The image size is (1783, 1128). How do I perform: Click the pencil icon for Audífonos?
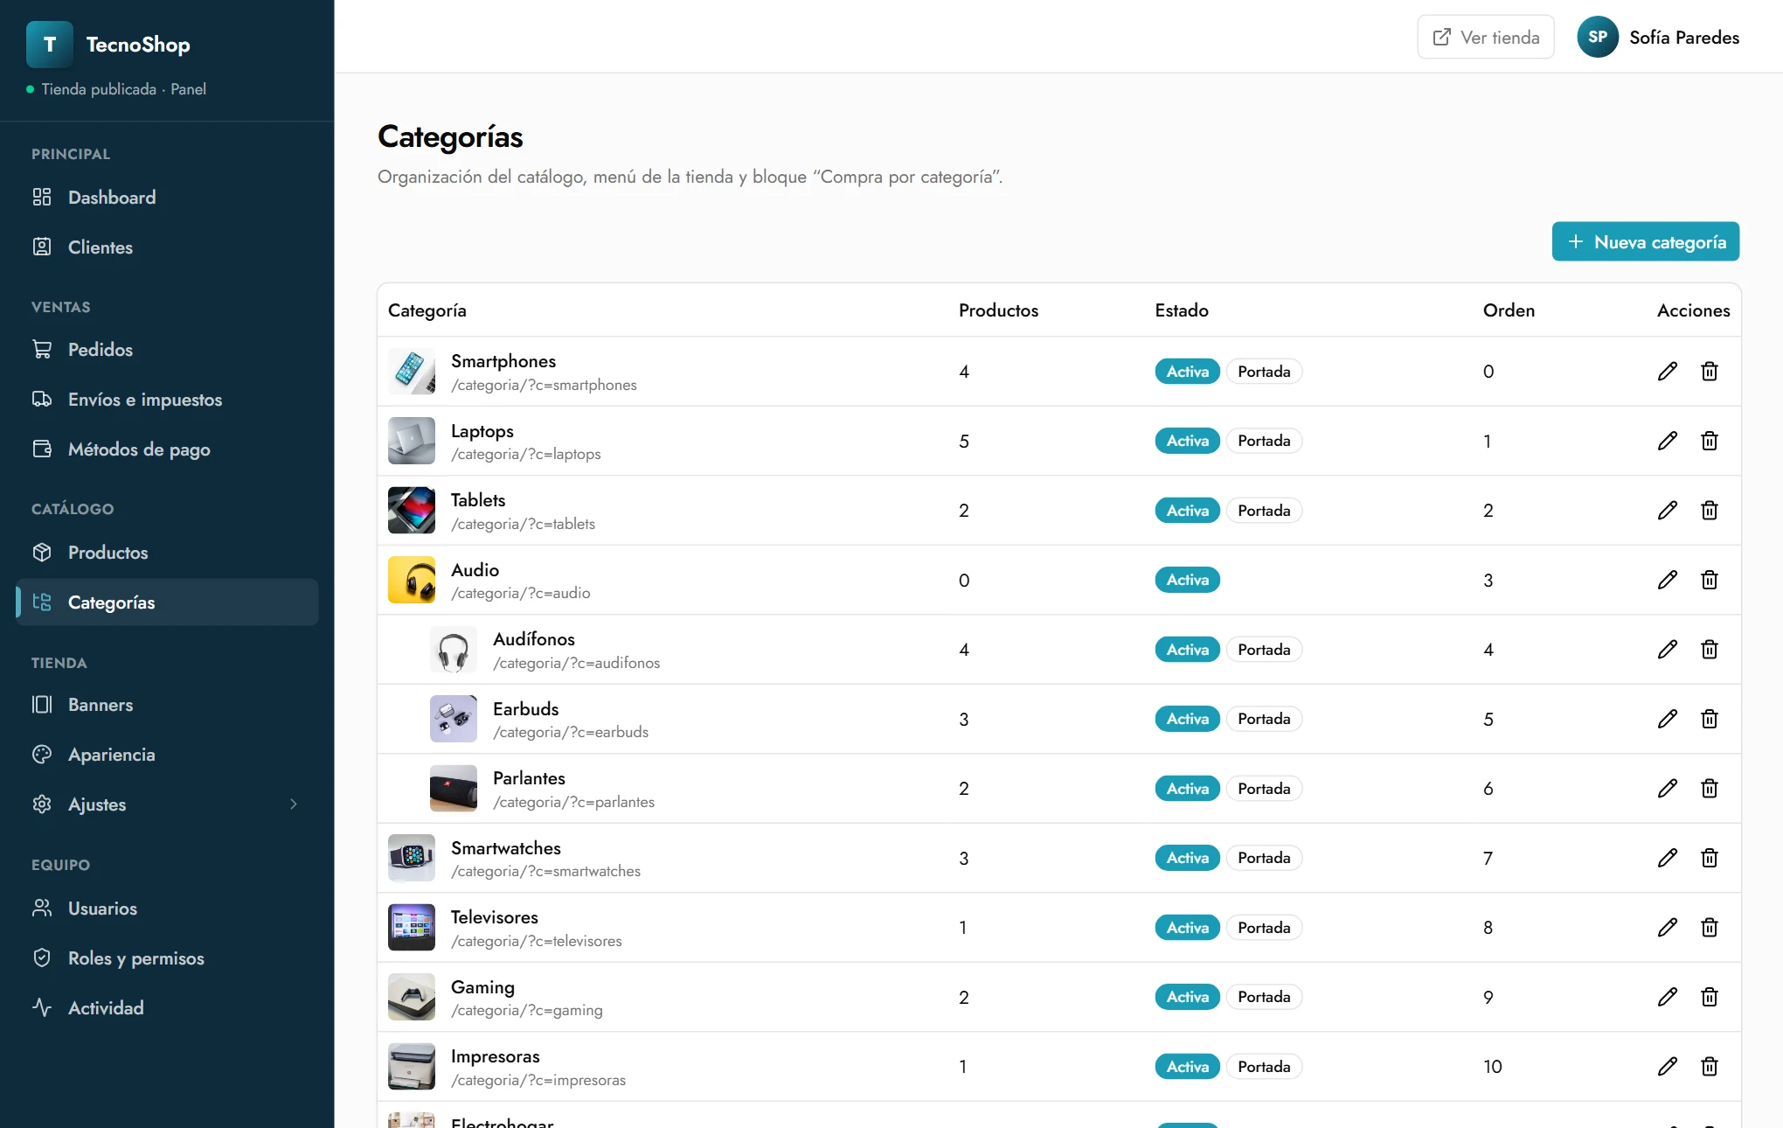coord(1667,650)
